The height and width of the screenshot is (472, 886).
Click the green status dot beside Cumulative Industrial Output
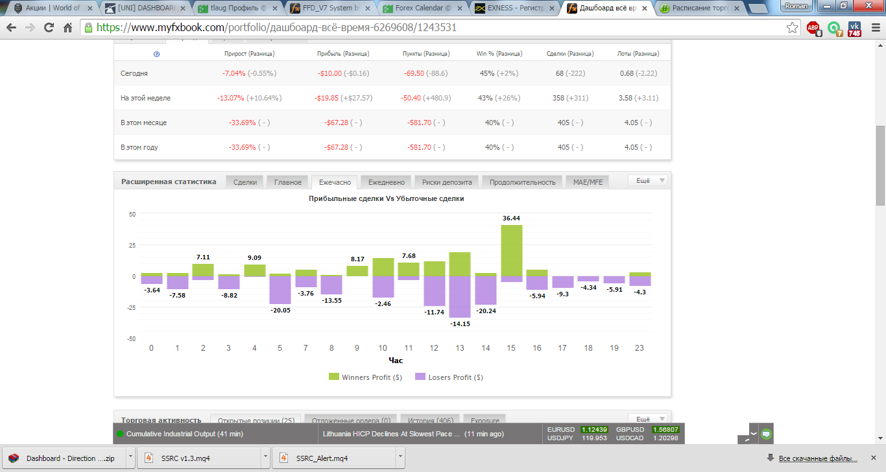[x=120, y=434]
